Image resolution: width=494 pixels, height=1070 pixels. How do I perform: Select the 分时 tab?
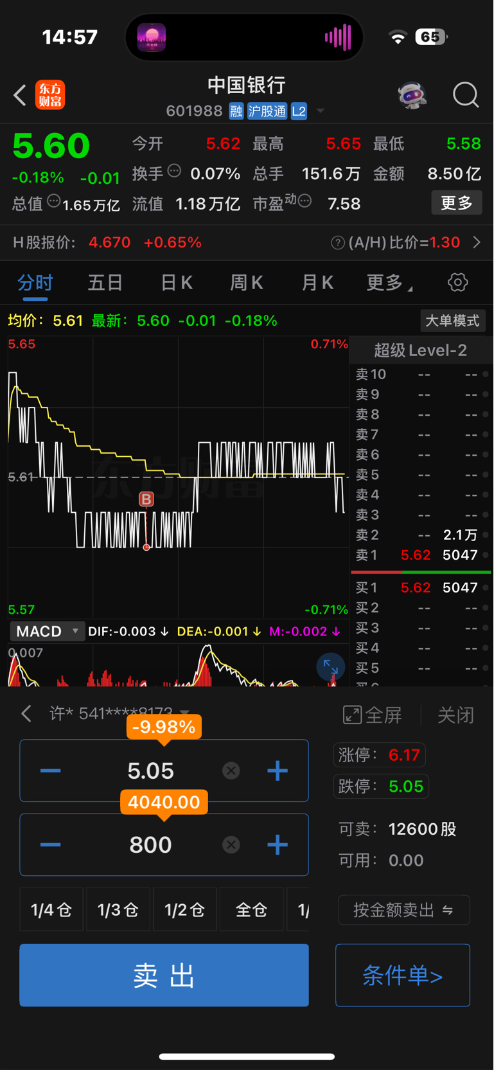click(35, 283)
